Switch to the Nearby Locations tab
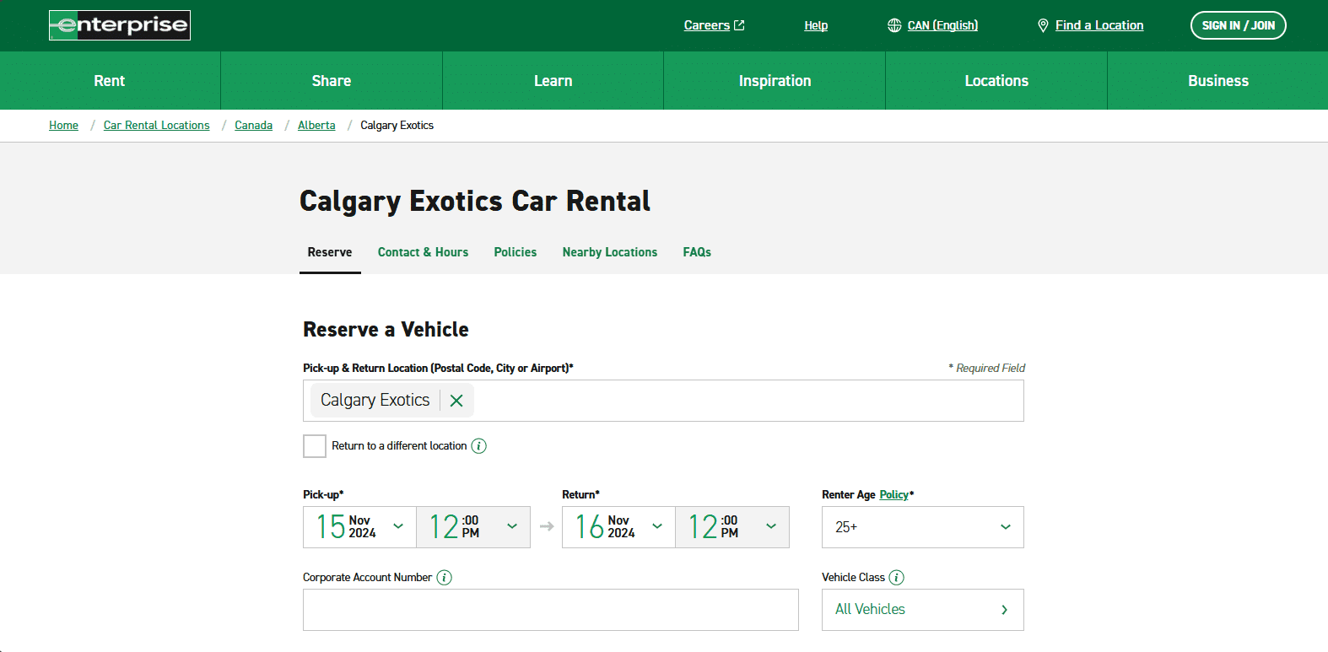Viewport: 1328px width, 652px height. (x=610, y=252)
